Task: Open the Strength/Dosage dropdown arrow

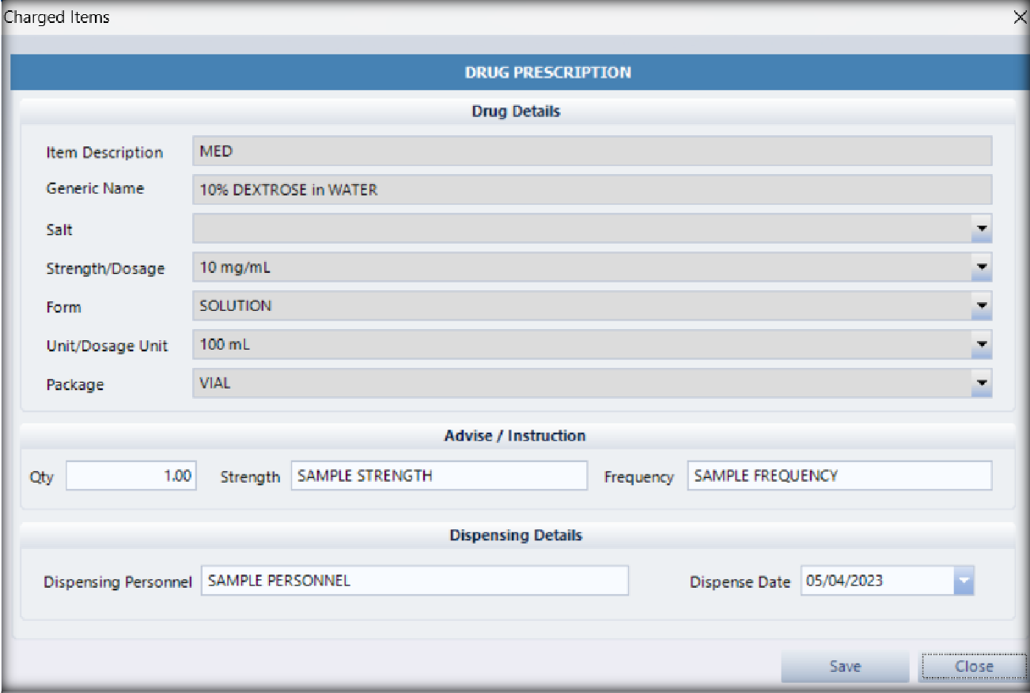Action: pyautogui.click(x=981, y=268)
